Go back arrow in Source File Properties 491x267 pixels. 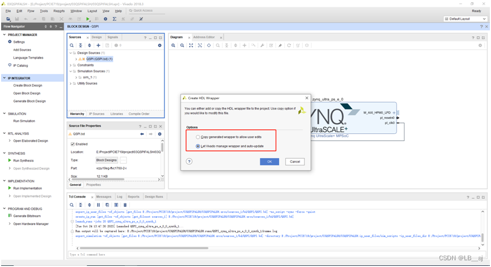tap(142, 134)
